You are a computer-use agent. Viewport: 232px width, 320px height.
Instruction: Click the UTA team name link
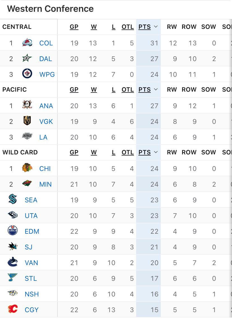tap(31, 216)
